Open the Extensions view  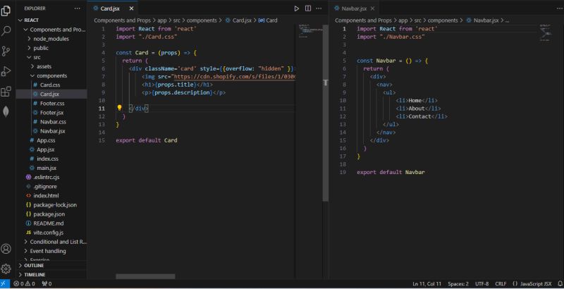[6, 92]
